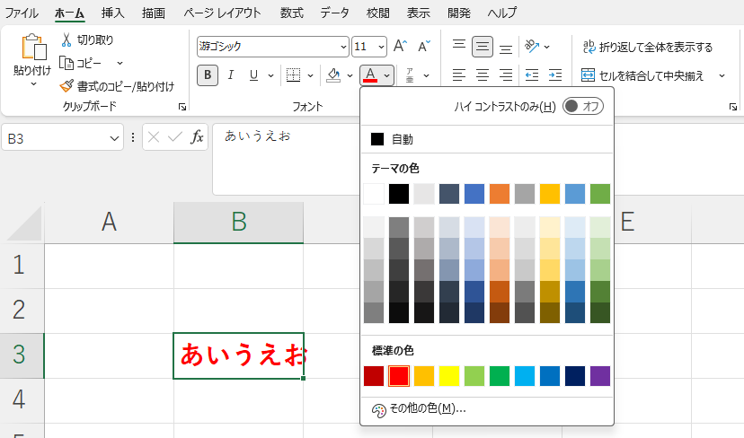Open the ヘルプ tab

tap(502, 13)
